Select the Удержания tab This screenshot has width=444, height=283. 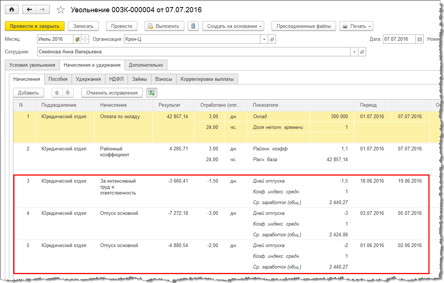coord(88,79)
